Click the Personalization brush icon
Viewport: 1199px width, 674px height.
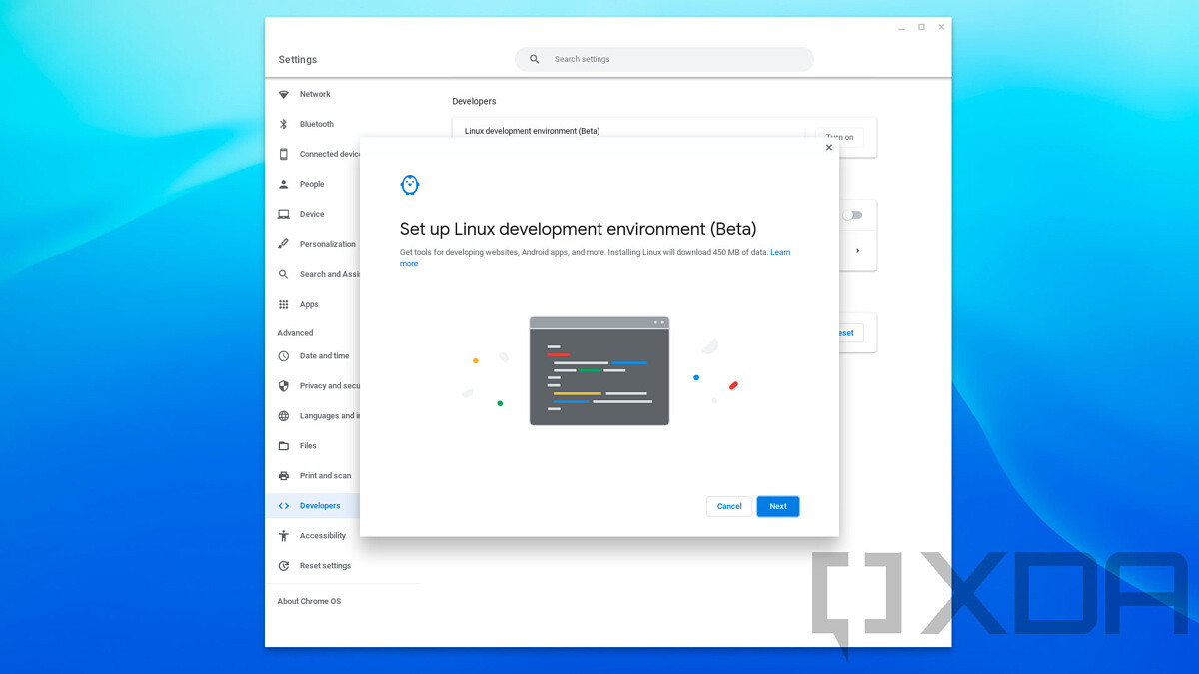pos(284,244)
